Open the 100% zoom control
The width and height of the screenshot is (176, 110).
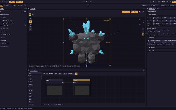tap(163, 2)
